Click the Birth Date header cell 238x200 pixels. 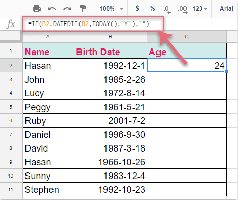pos(111,51)
